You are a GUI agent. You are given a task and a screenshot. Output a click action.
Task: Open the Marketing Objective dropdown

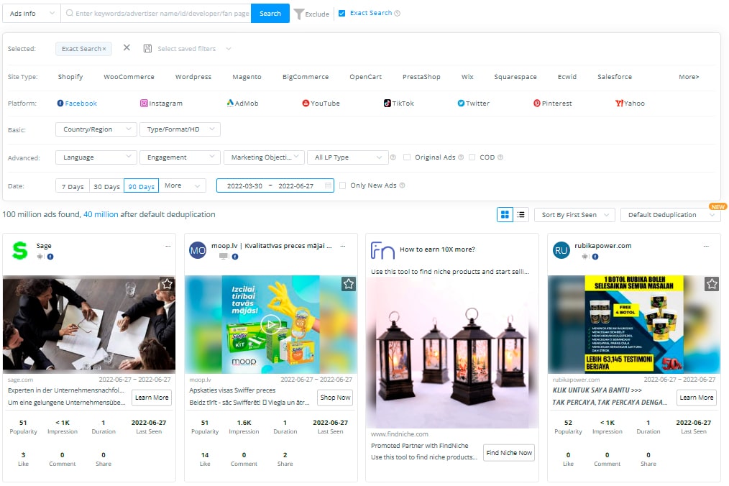264,157
